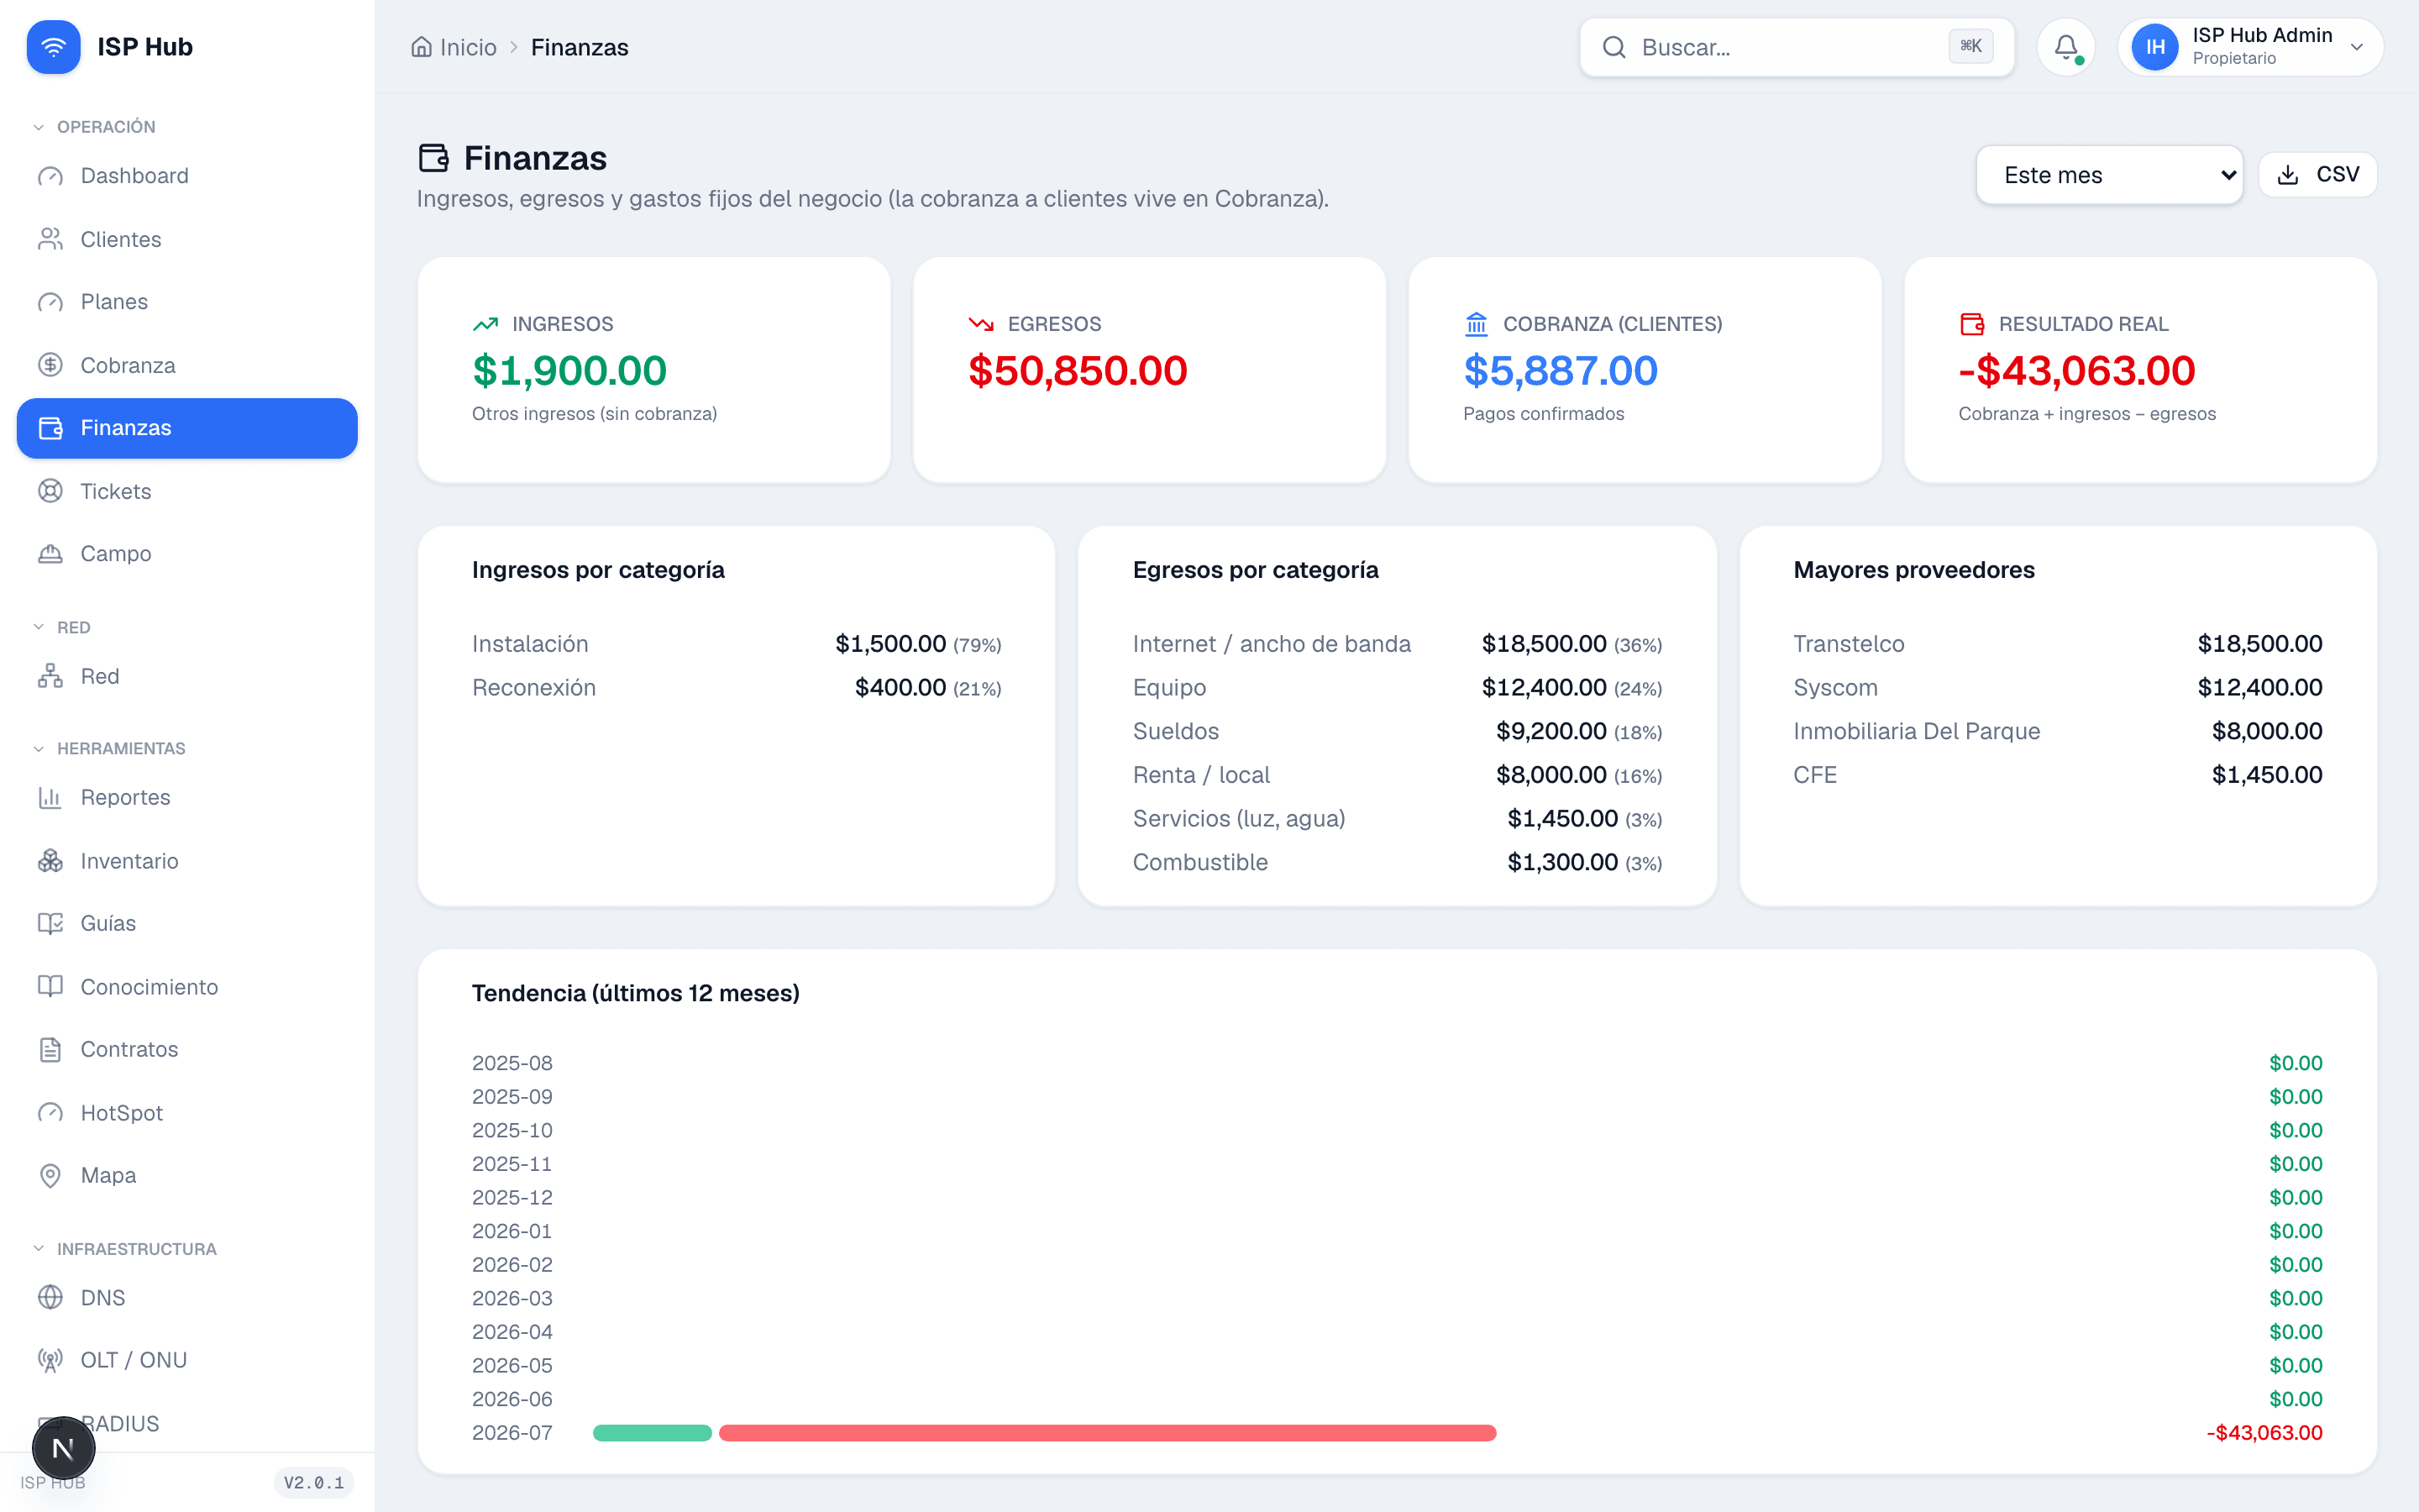Open the Este mes period dropdown

point(2109,175)
